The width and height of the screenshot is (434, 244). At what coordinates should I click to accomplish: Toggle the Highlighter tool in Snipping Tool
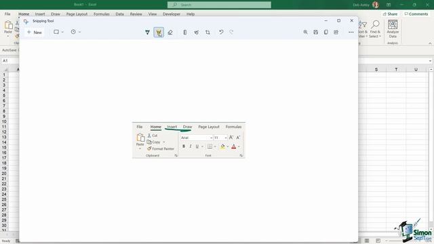(x=159, y=33)
